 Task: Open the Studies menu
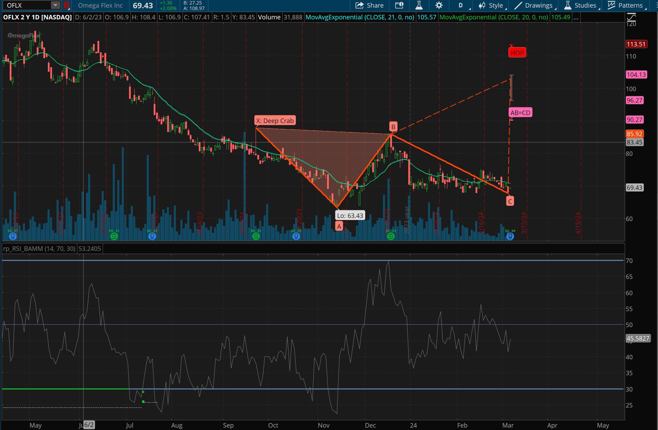(581, 5)
